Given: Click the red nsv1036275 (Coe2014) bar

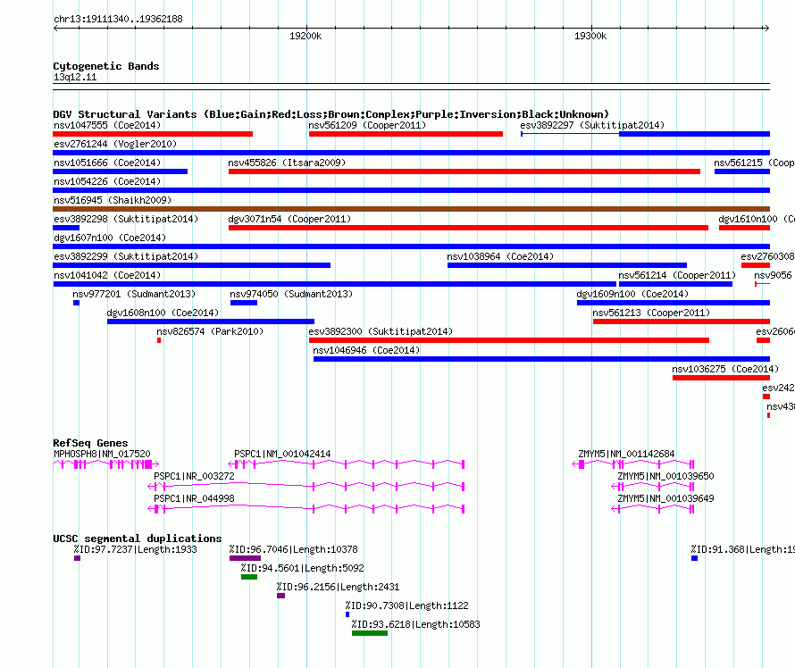Looking at the screenshot, I should tap(721, 378).
